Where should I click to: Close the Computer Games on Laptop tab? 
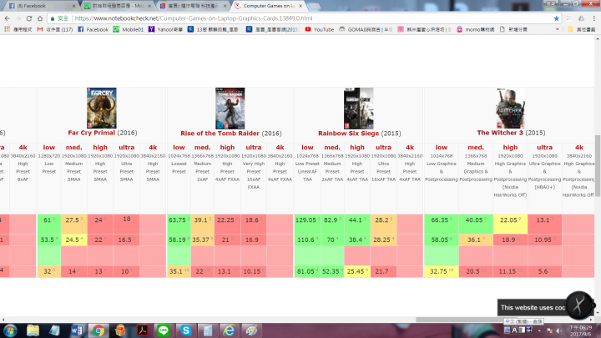click(x=300, y=6)
